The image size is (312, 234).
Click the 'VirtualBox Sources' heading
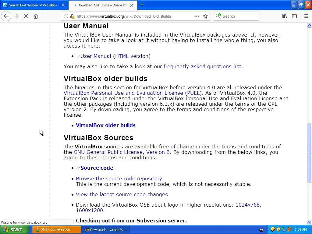(x=98, y=138)
